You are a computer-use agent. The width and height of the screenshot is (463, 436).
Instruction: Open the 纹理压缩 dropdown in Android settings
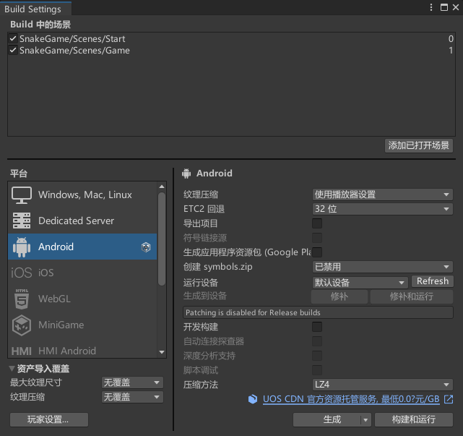coord(382,195)
